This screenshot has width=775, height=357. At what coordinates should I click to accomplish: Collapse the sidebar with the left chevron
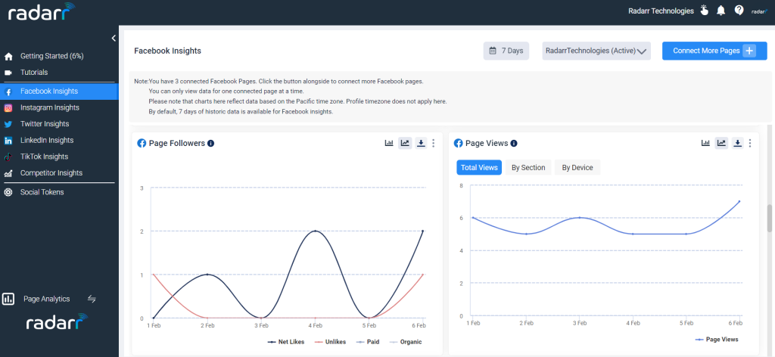(x=114, y=38)
